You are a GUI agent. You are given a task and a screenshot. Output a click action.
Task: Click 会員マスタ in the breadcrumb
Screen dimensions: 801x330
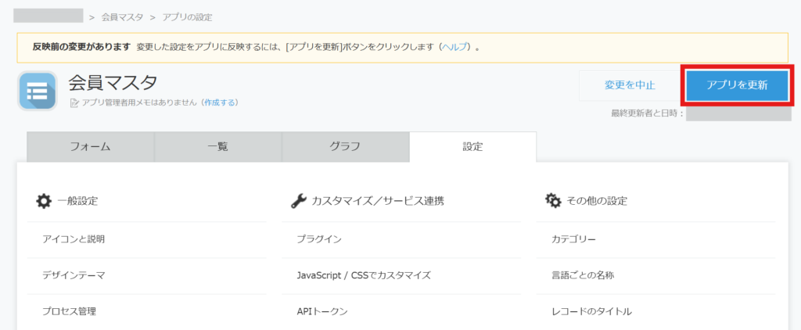tap(122, 16)
